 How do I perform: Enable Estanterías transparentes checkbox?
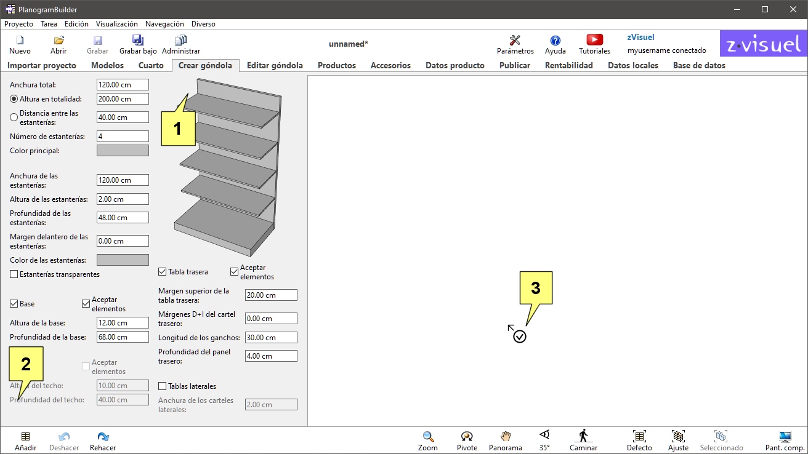14,274
